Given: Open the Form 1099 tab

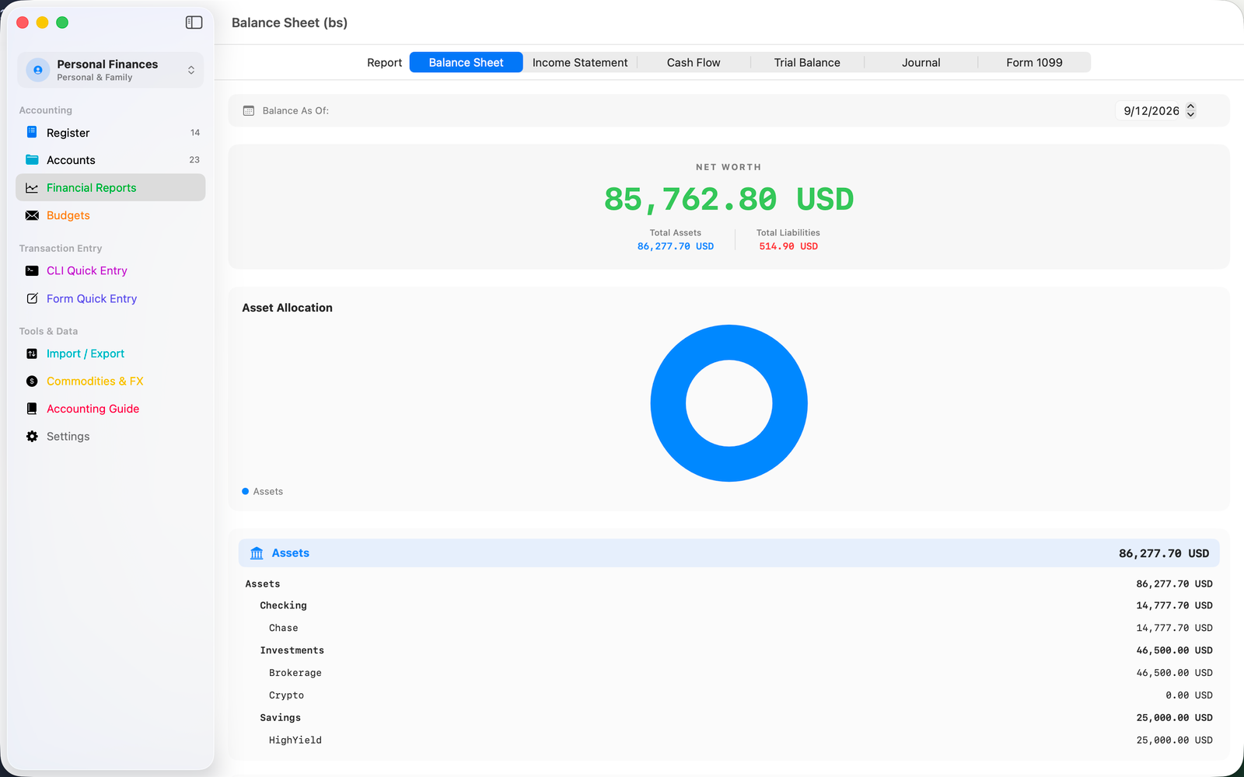Looking at the screenshot, I should pyautogui.click(x=1034, y=62).
